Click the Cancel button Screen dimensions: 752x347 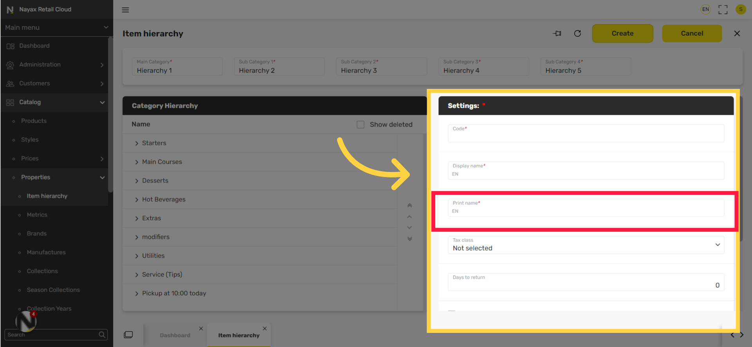click(x=692, y=33)
